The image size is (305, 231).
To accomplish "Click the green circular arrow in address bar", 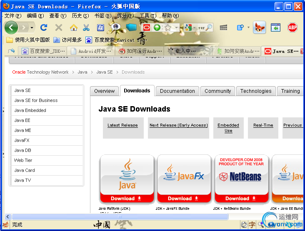I will point(157,27).
